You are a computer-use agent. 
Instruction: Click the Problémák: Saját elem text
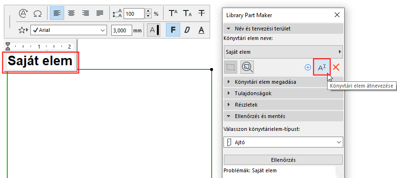pyautogui.click(x=250, y=171)
